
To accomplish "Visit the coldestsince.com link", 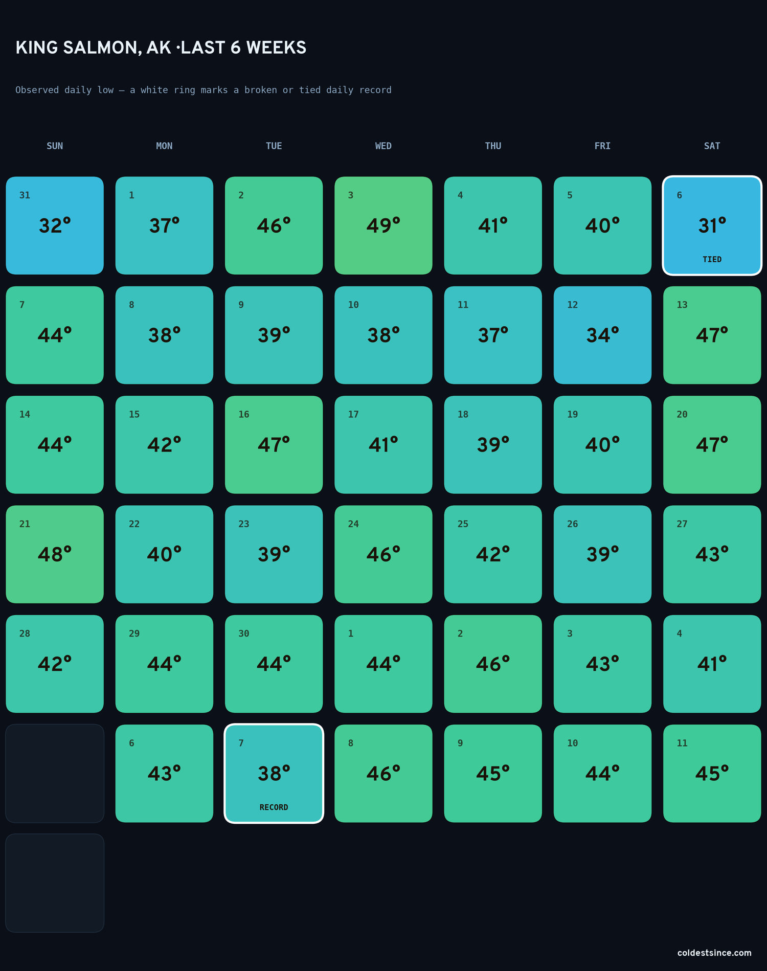I will point(714,953).
